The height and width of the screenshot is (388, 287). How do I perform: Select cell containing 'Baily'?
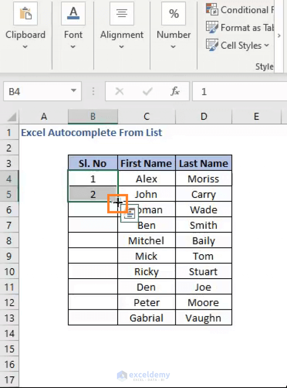204,240
